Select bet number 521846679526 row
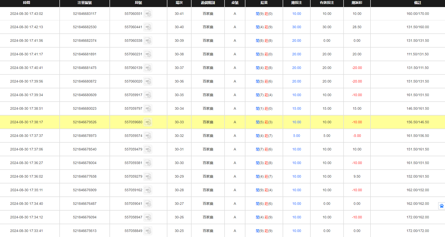This screenshot has height=237, width=445. tap(85, 122)
